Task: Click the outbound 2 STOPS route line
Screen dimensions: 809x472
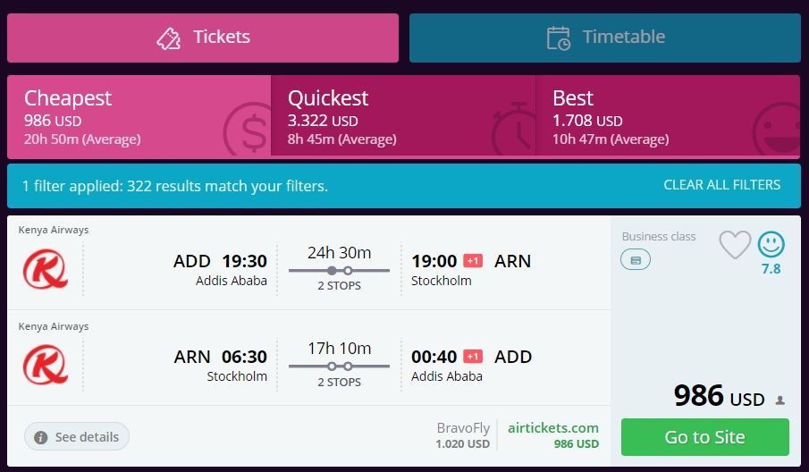Action: tap(339, 270)
